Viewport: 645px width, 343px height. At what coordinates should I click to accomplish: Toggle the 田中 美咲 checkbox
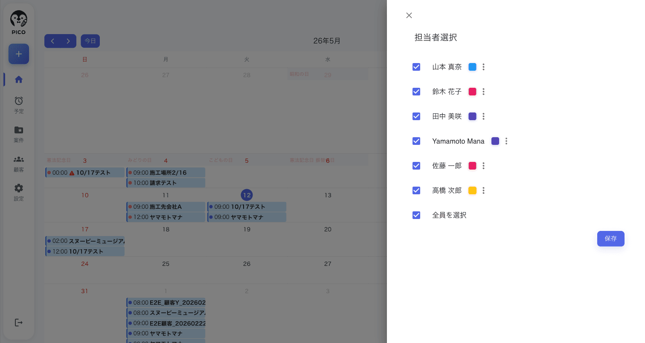pos(416,116)
